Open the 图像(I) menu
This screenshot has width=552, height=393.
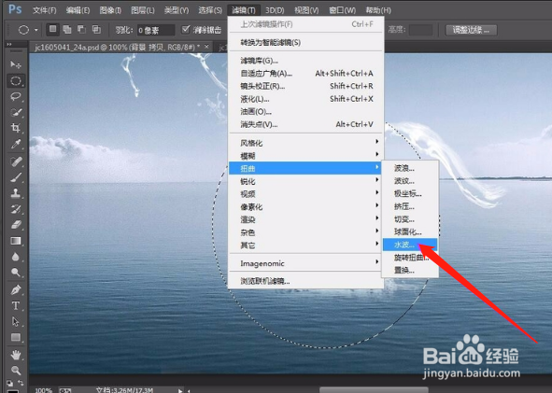pyautogui.click(x=110, y=10)
